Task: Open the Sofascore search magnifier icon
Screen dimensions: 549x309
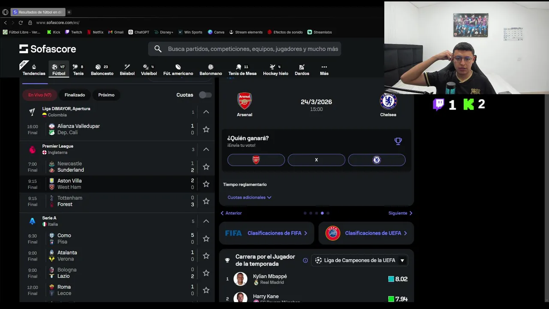Action: pyautogui.click(x=158, y=49)
